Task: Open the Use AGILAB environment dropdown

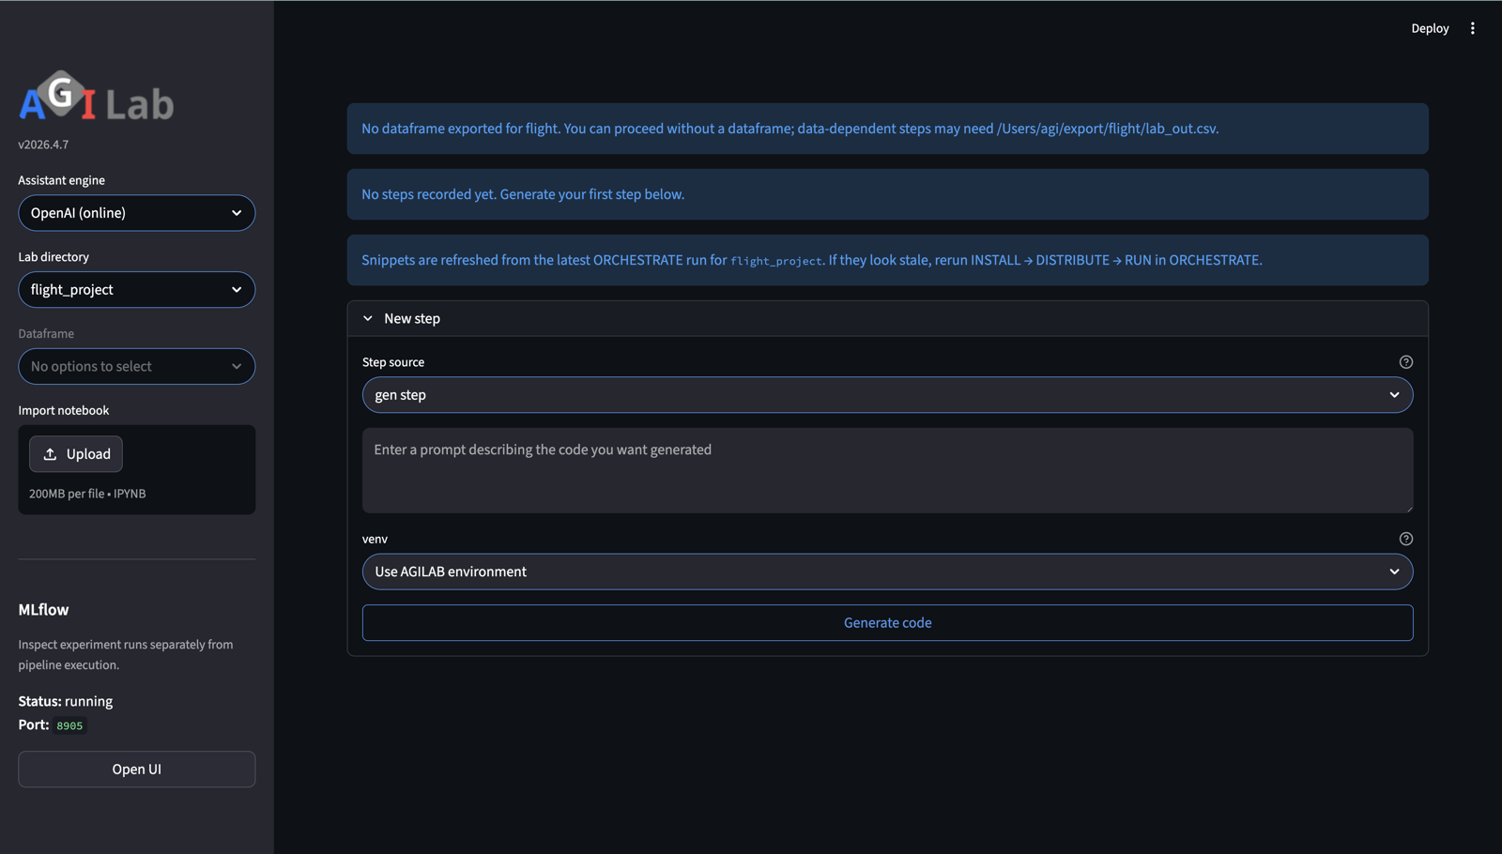Action: (887, 572)
